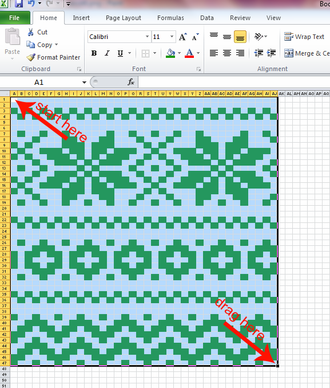330x388 pixels.
Task: Click the Increase Indent icon
Action: tap(272, 53)
